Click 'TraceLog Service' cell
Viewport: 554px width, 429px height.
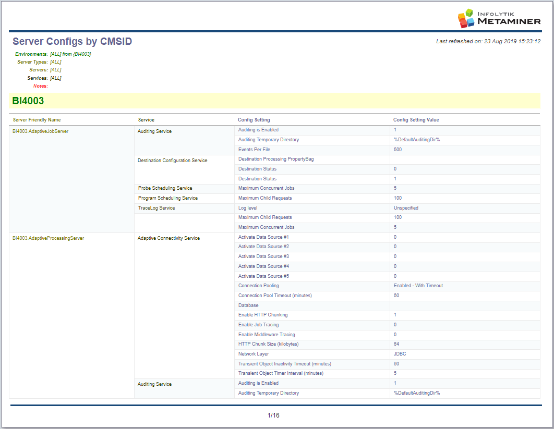click(x=156, y=208)
